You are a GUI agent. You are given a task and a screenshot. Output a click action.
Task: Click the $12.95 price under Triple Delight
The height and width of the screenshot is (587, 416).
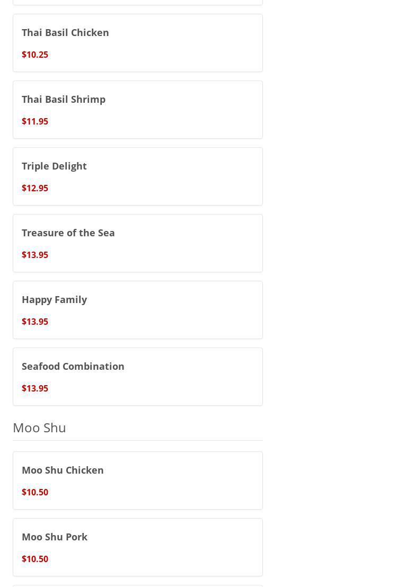(35, 188)
